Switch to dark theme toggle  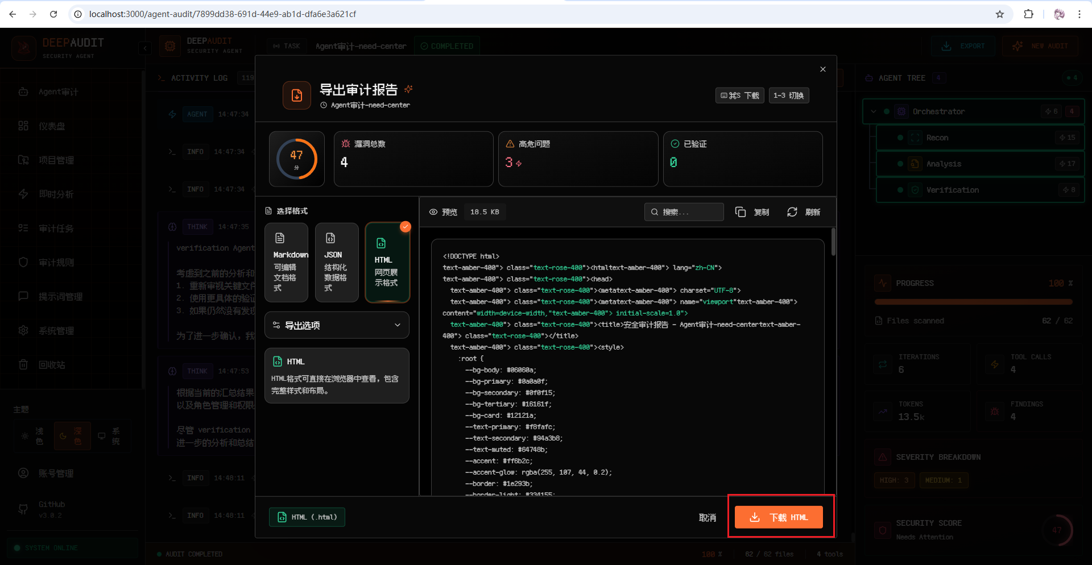(x=72, y=436)
